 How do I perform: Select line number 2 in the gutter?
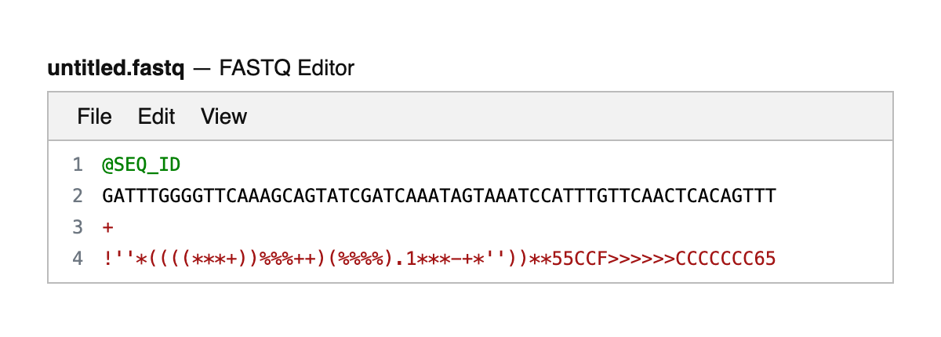tap(77, 196)
